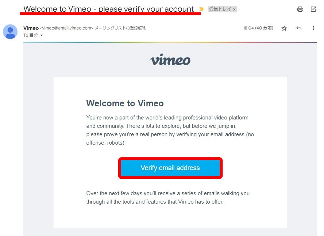
Task: Click the sender avatar icon
Action: pos(10,32)
